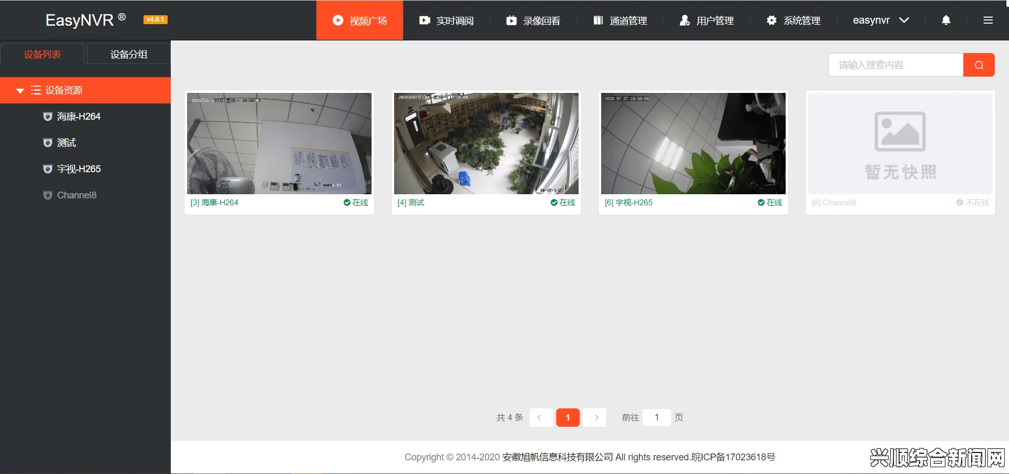Screen dimensions: 1009x474
Task: Expand the easynvr account dropdown
Action: [x=881, y=20]
